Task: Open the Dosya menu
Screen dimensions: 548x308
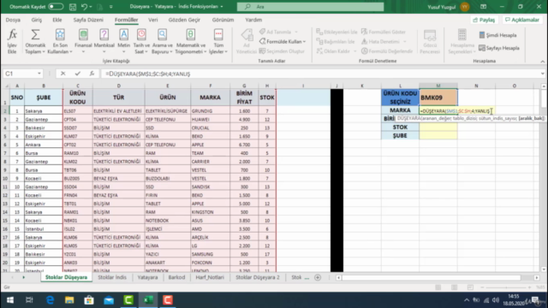Action: point(13,20)
